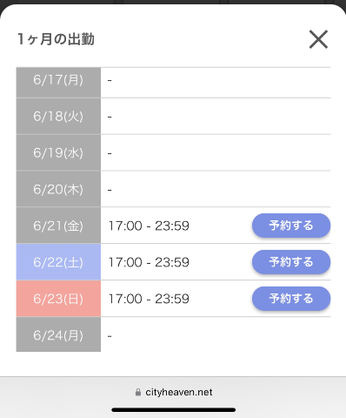The height and width of the screenshot is (418, 346).
Task: Click the dash entry for 6/24(月)
Action: pos(110,336)
